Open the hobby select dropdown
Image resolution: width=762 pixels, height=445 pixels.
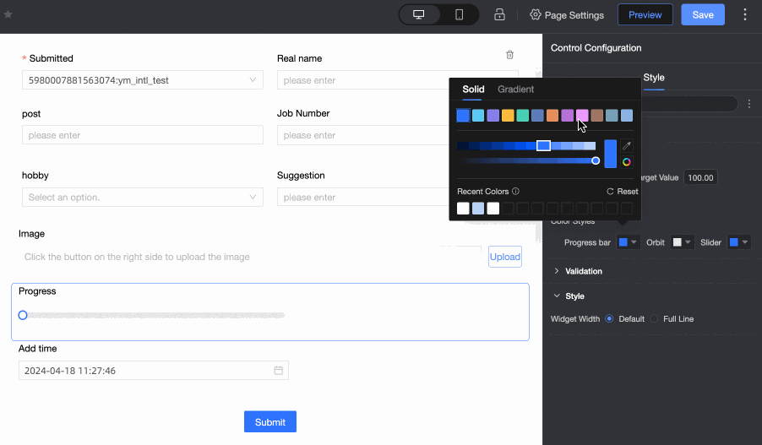[x=143, y=198]
